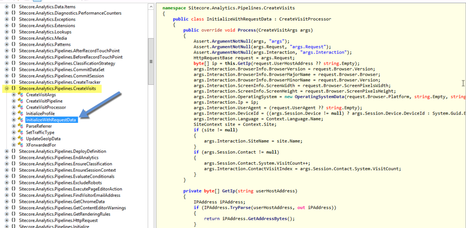Image resolution: width=466 pixels, height=228 pixels.
Task: Expand the Sitecore.Analytics.Data.Items namespace node
Action: [x=7, y=7]
